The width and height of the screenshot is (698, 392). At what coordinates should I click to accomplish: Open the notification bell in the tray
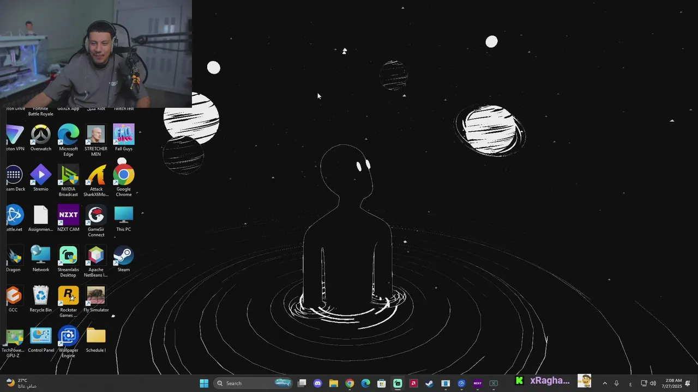click(x=688, y=383)
